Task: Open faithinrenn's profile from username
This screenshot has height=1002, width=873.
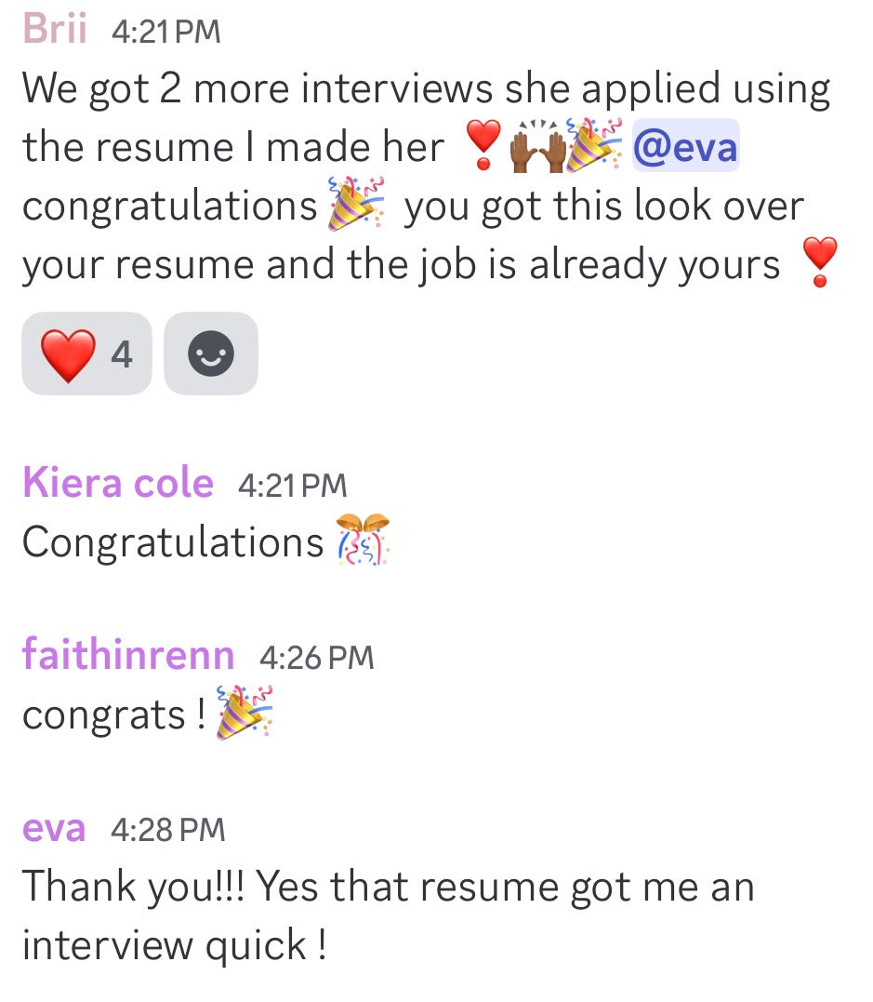Action: click(x=128, y=654)
